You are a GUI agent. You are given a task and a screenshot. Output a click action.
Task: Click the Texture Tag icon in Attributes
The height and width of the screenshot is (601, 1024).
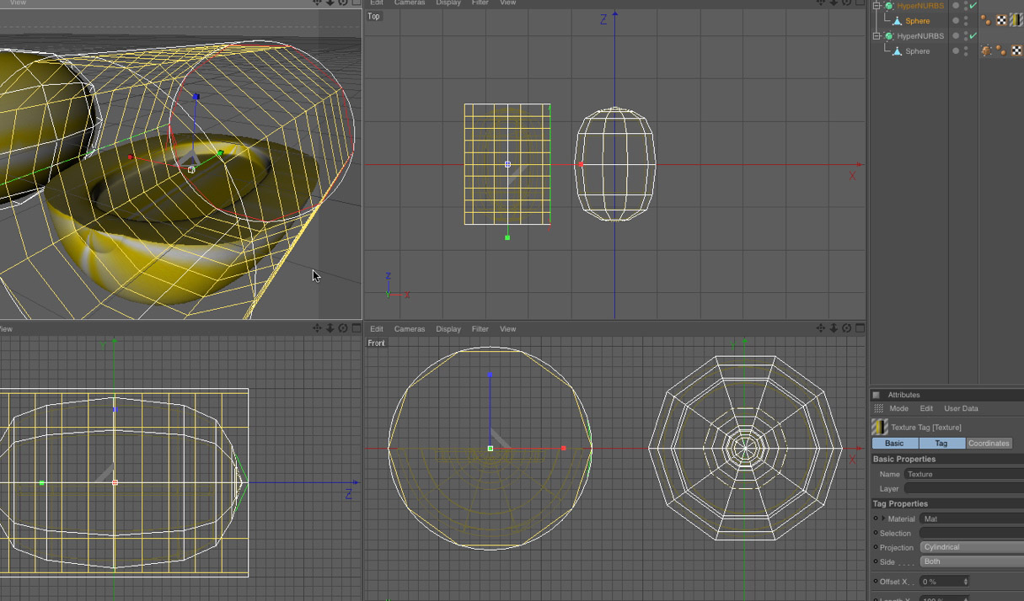880,428
